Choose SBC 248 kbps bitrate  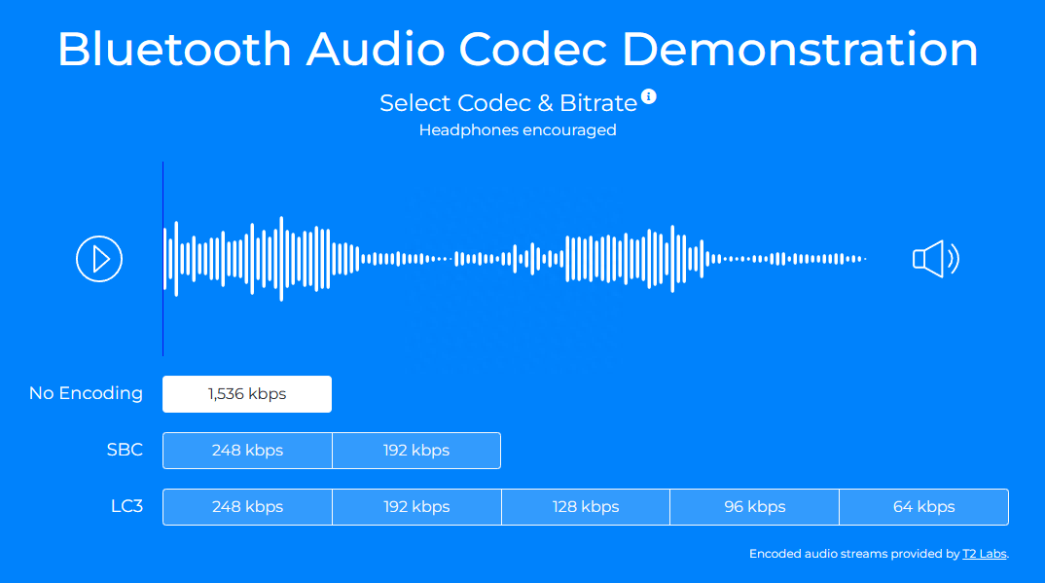[247, 451]
